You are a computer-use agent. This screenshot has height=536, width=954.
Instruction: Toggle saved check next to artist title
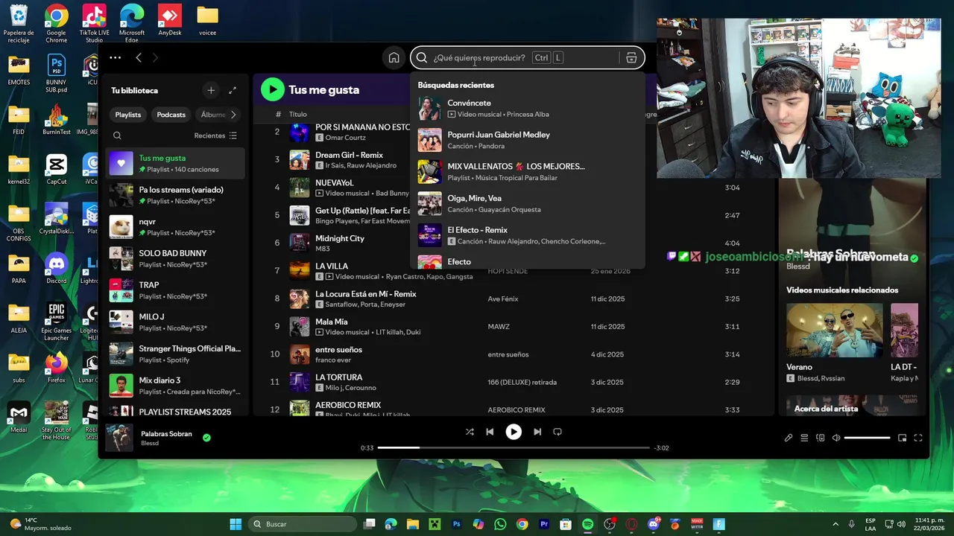click(914, 258)
